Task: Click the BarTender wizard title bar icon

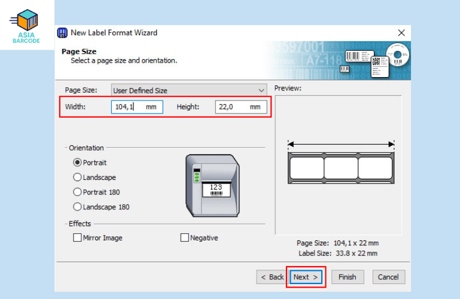Action: click(x=62, y=33)
